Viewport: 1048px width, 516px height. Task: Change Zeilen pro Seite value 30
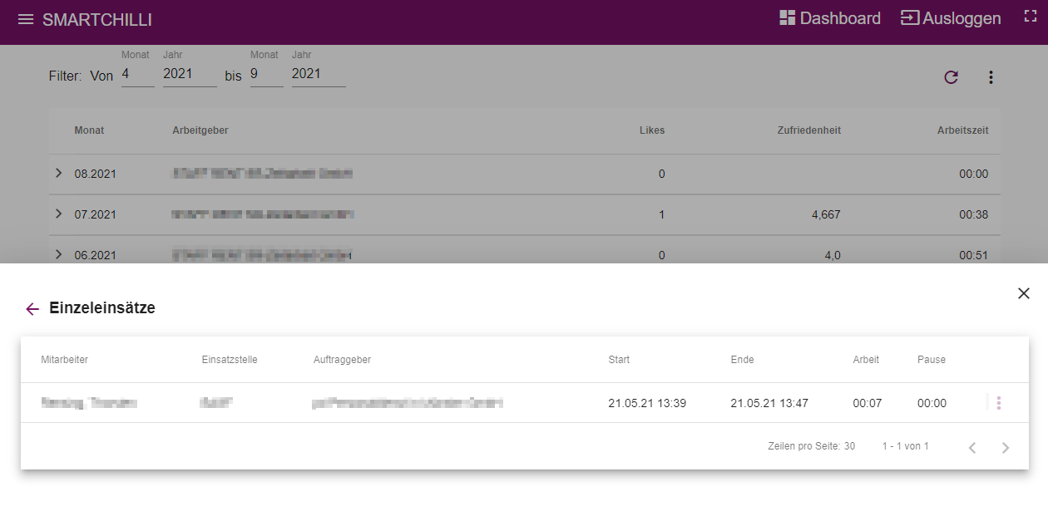point(849,447)
